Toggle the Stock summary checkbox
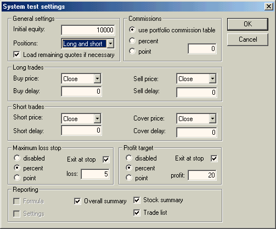This screenshot has height=229, width=276. tap(137, 200)
